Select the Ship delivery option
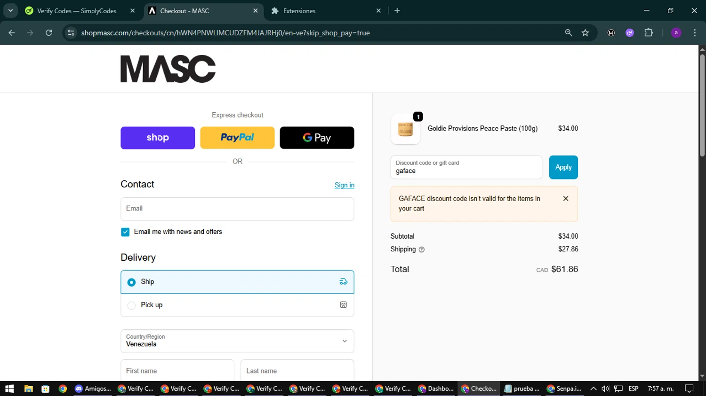The height and width of the screenshot is (396, 706). 237,282
